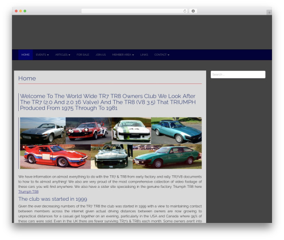Click into the Search field
The width and height of the screenshot is (284, 240).
pos(238,74)
